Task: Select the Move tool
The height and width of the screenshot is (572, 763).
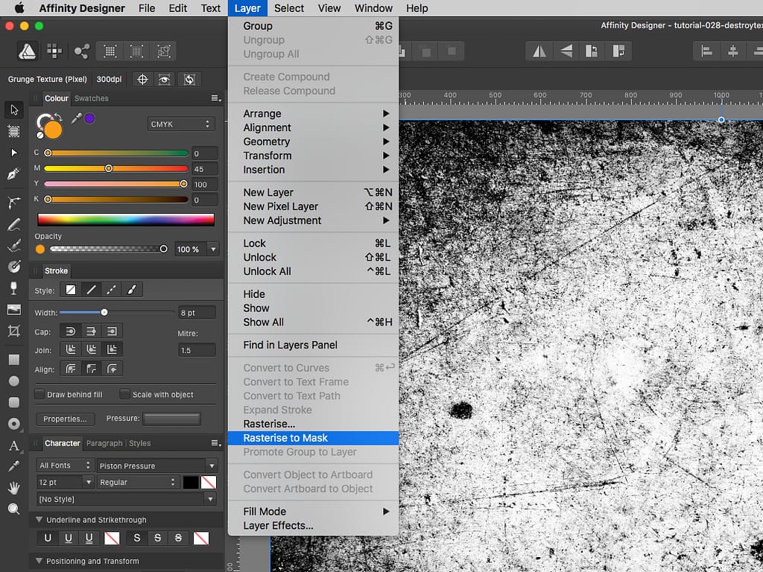Action: pos(13,109)
